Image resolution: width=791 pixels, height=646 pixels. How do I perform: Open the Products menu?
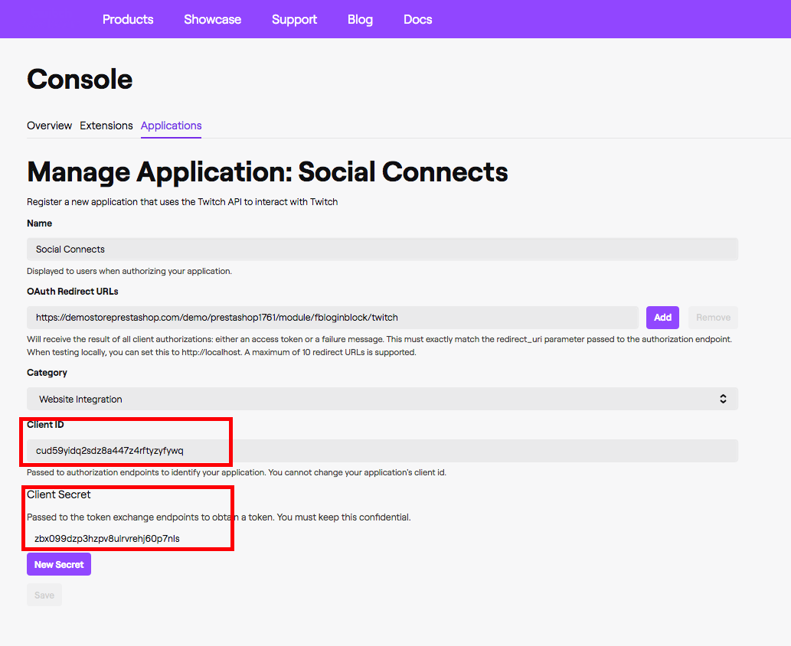click(128, 19)
